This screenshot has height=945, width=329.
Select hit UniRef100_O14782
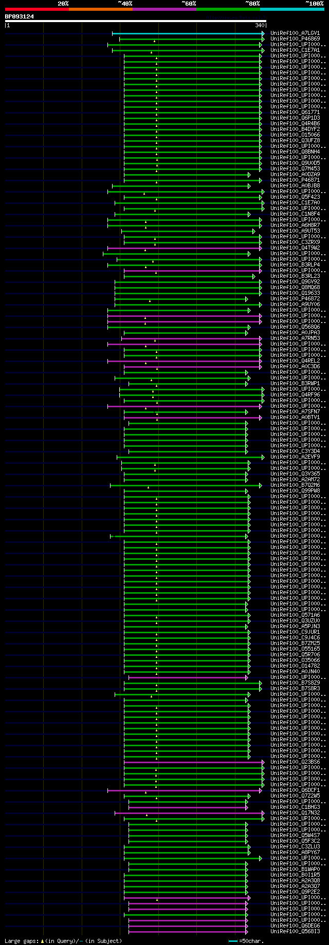[x=295, y=666]
